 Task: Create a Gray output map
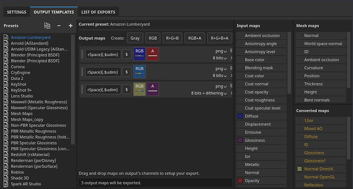point(135,38)
